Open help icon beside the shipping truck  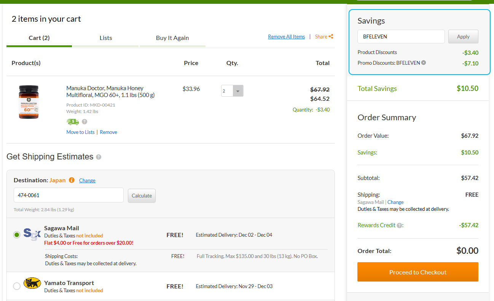84,122
